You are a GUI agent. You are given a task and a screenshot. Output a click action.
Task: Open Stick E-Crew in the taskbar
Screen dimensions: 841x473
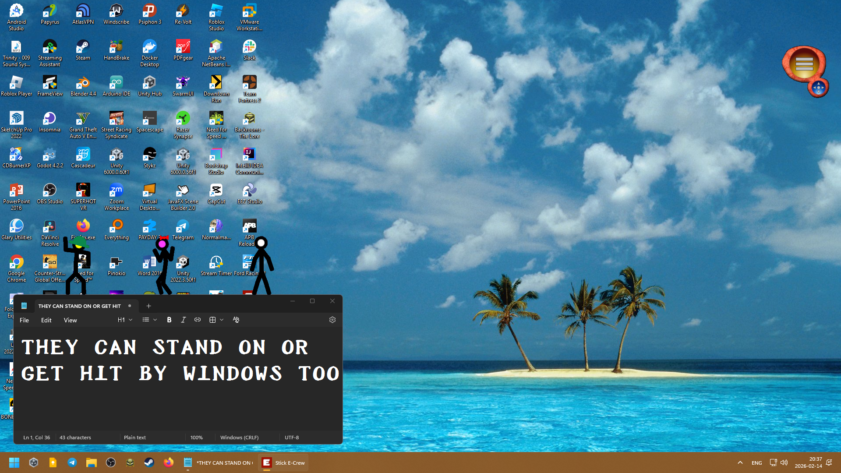(x=284, y=462)
